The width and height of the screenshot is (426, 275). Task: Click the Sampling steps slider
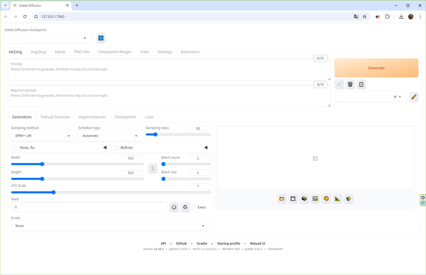tap(178, 134)
